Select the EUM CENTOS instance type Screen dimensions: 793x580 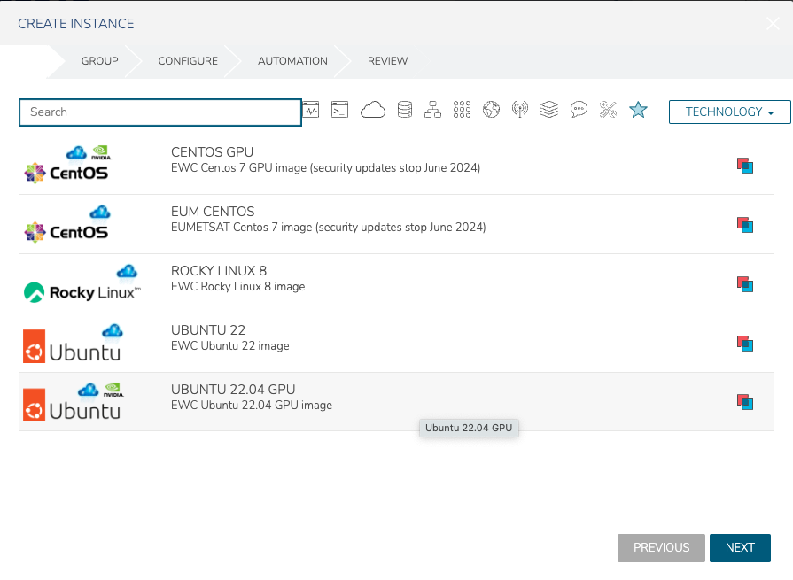pyautogui.click(x=396, y=224)
